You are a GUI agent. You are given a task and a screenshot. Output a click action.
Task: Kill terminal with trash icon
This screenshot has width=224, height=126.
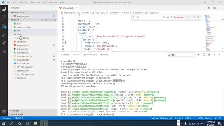[209, 55]
